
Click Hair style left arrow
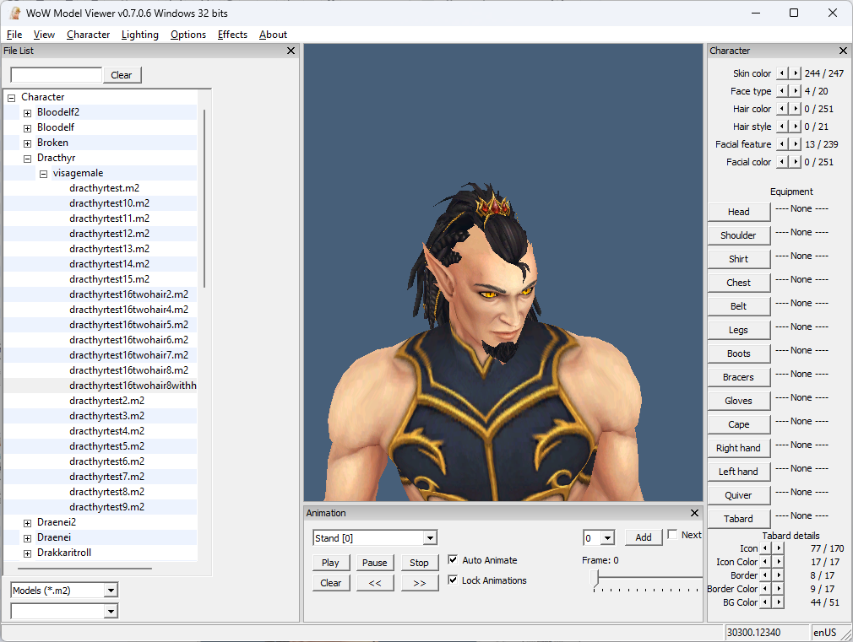(x=782, y=127)
